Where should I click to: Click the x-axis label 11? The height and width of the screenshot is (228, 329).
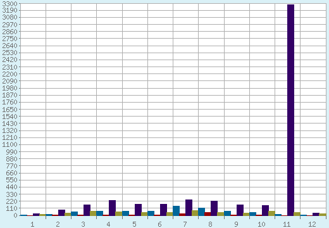click(x=287, y=224)
